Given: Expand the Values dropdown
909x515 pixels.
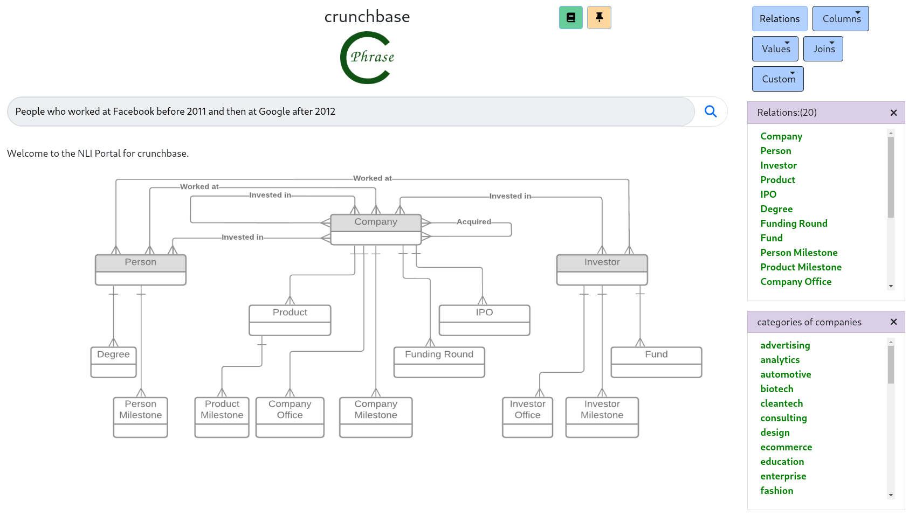Looking at the screenshot, I should tap(775, 48).
